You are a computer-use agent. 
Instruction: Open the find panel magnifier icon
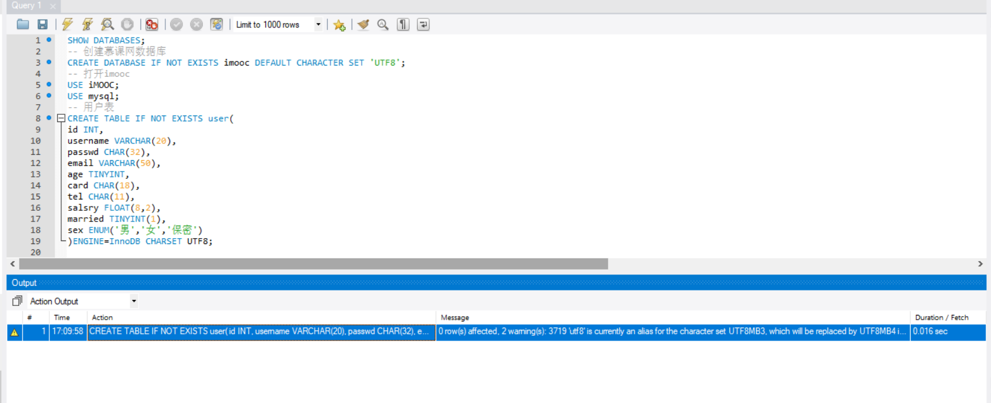click(383, 24)
